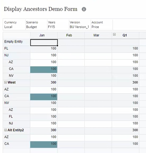
Task: Collapse the Alt Entity2 row
Action: 6,130
